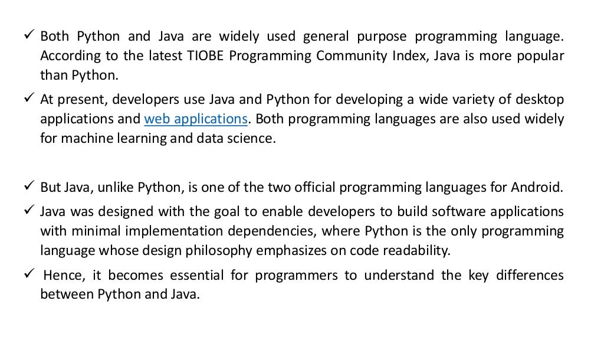604x340 pixels.
Task: Click the checkmark bullet beside "Hence, it becomes"
Action: [x=29, y=273]
